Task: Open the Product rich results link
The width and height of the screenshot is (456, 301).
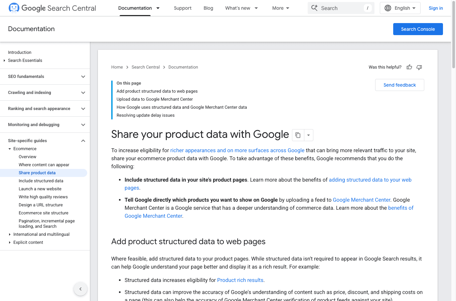Action: click(x=240, y=280)
